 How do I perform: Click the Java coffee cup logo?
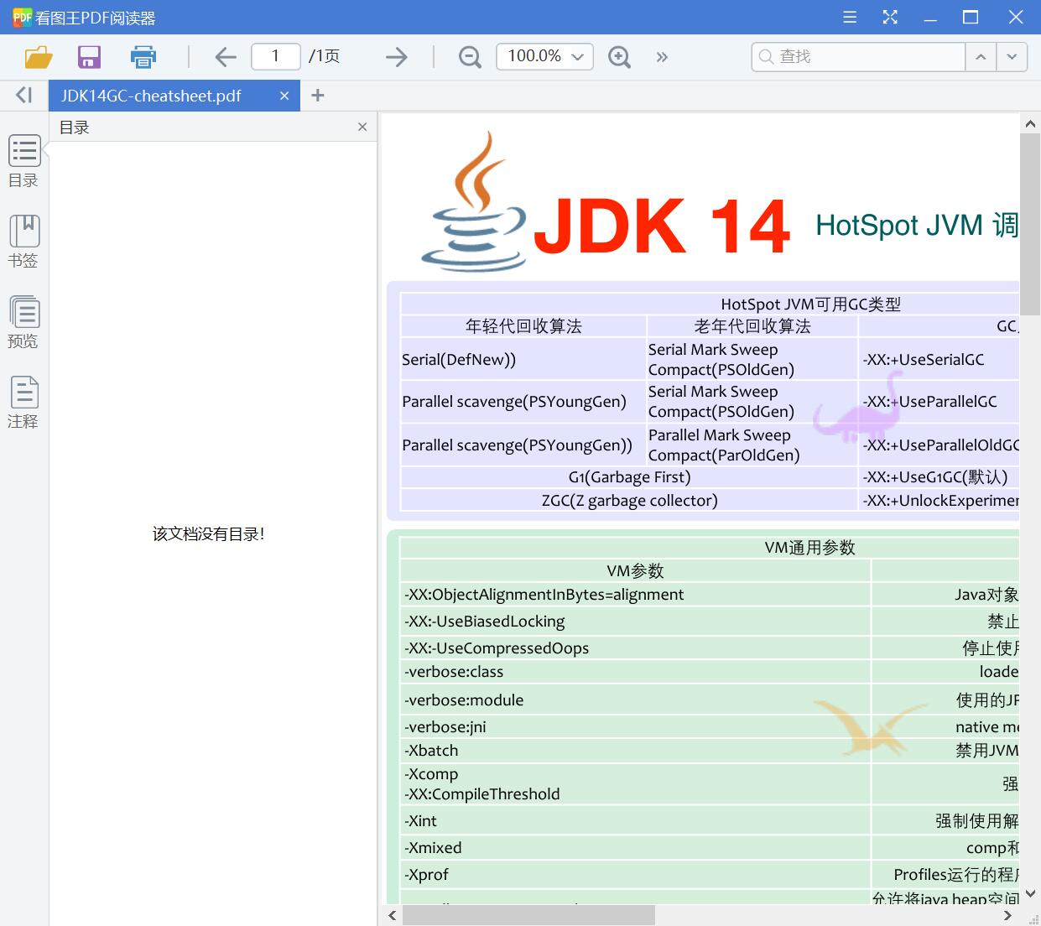point(473,201)
